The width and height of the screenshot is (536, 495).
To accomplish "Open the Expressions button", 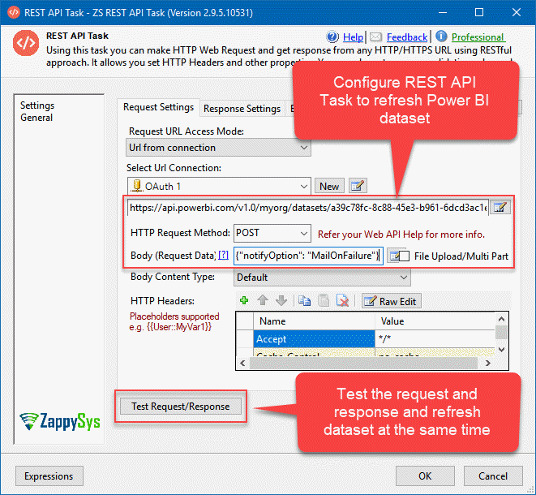I will [49, 476].
